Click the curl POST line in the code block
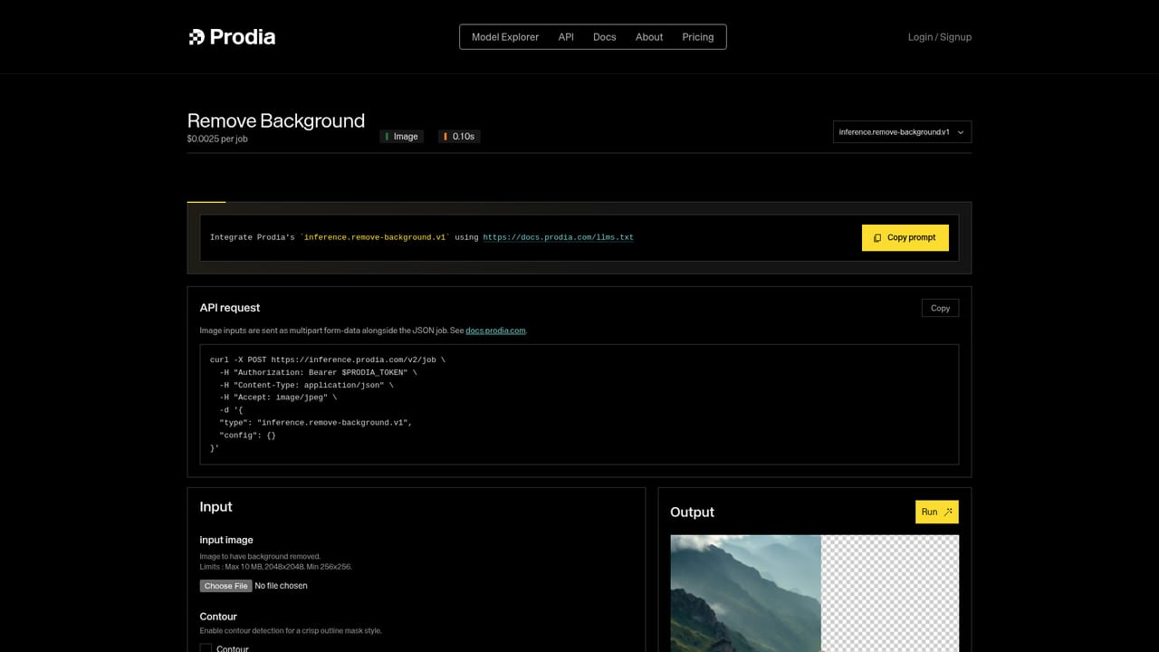The image size is (1159, 652). 328,360
